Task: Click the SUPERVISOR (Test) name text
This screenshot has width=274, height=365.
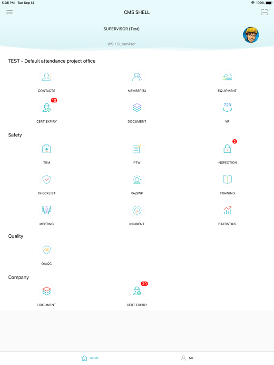Action: pyautogui.click(x=121, y=29)
